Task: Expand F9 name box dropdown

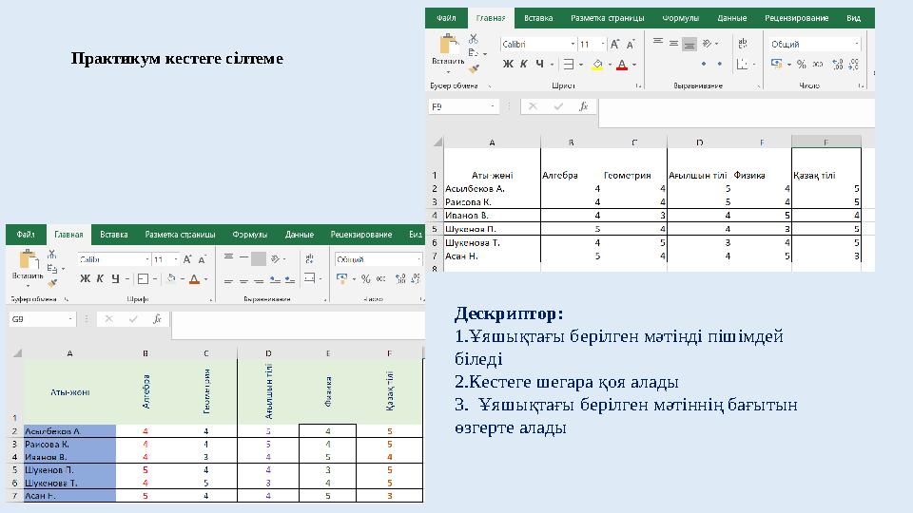Action: [x=493, y=106]
